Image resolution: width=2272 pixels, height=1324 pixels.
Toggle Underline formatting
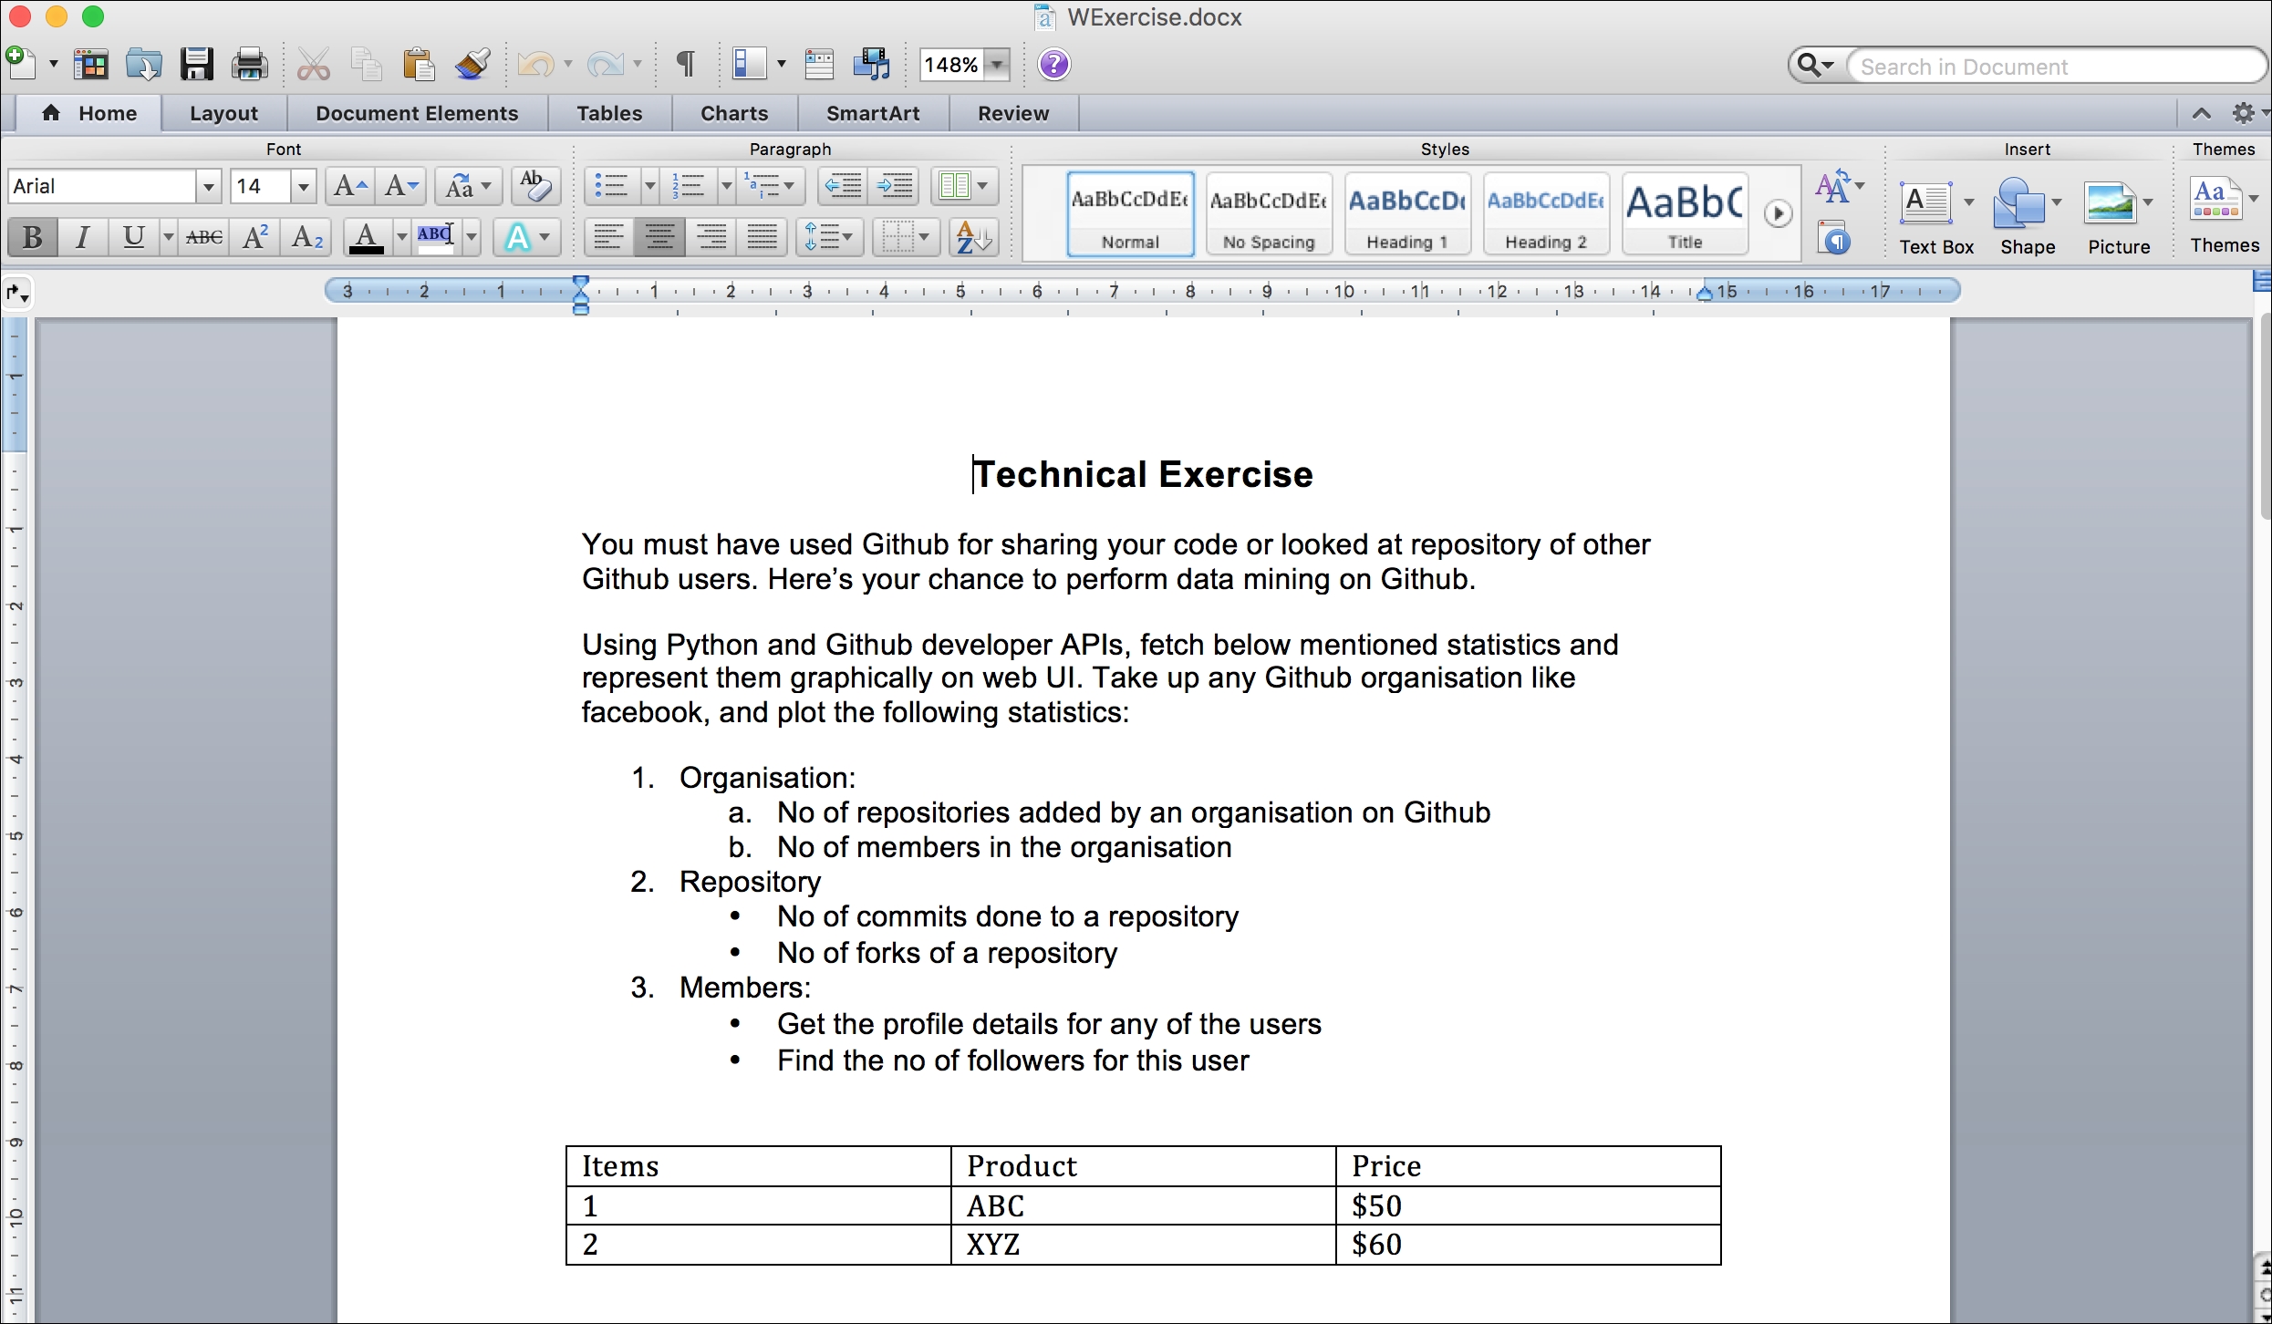[134, 238]
